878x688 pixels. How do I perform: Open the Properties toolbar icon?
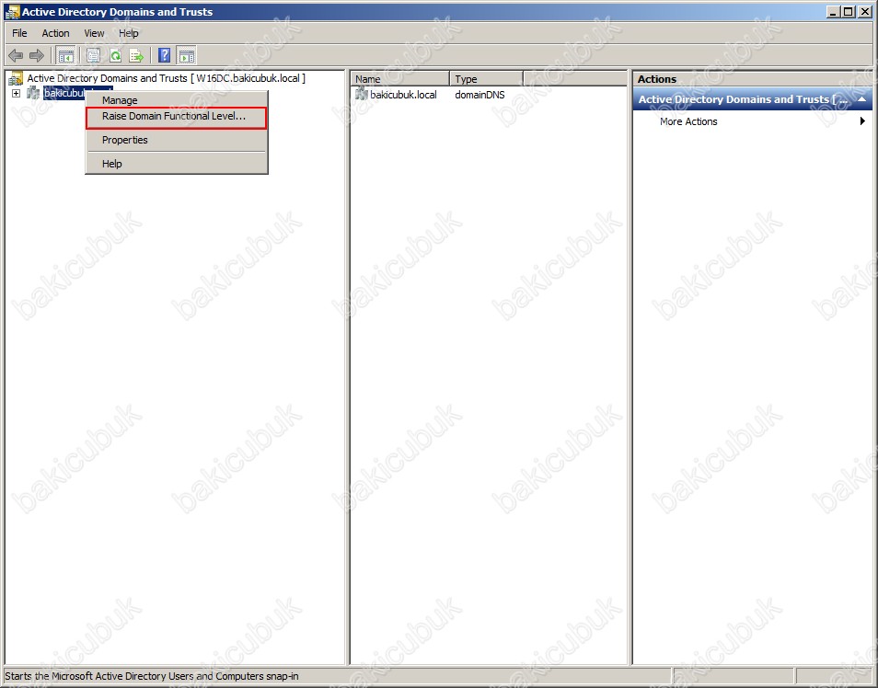[94, 55]
